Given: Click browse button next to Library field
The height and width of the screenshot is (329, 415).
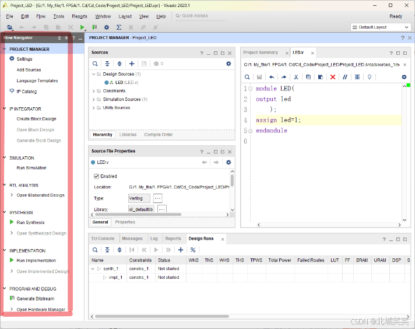Looking at the screenshot, I should [162, 209].
